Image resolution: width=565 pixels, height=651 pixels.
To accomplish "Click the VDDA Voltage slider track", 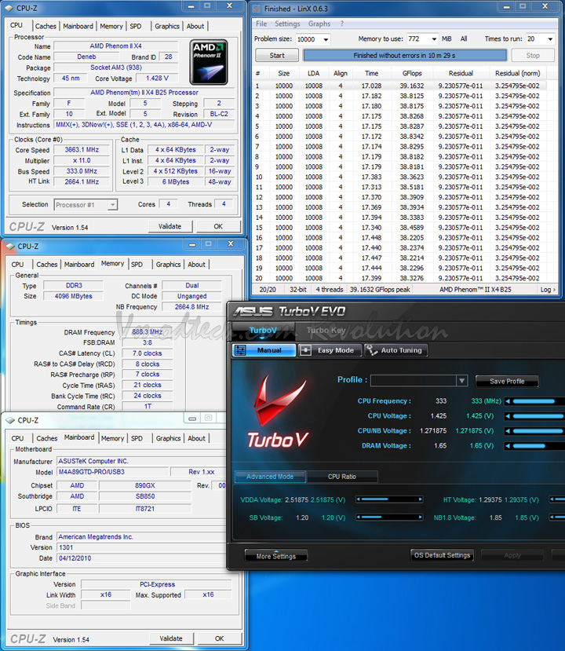I will coord(389,499).
